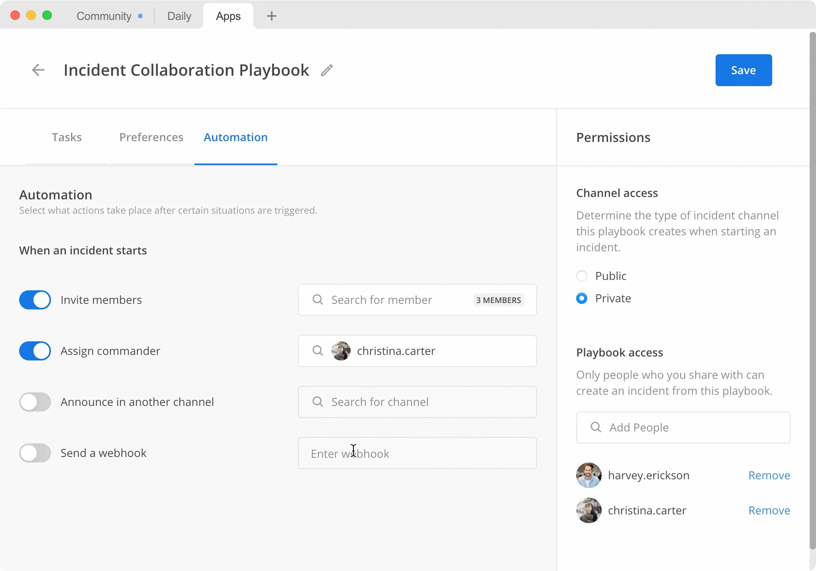
Task: Select the Automation tab
Action: coord(236,137)
